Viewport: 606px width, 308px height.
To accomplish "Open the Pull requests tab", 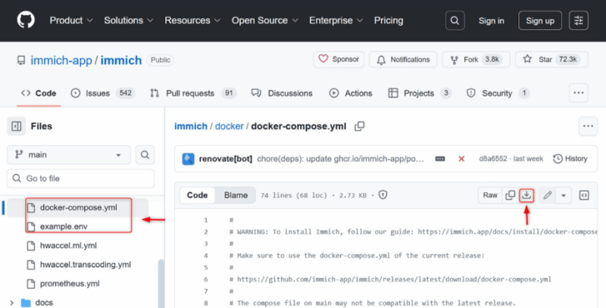I will 193,93.
